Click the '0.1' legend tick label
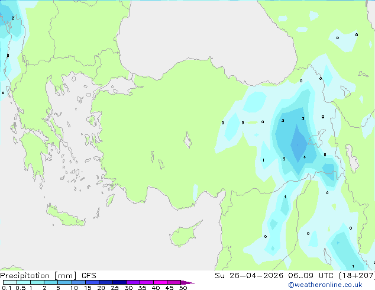Screen dimensions: 375x290 click(7, 288)
